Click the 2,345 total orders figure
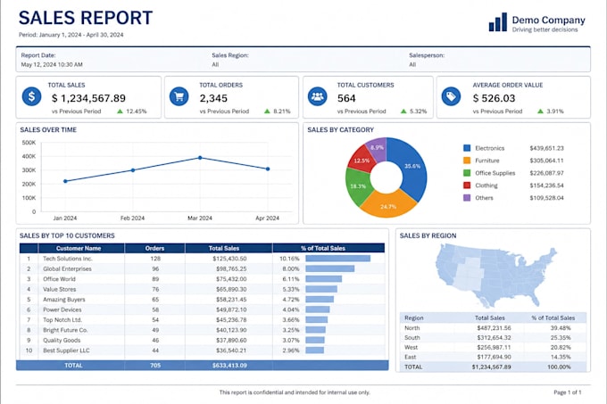The image size is (607, 404). click(213, 98)
